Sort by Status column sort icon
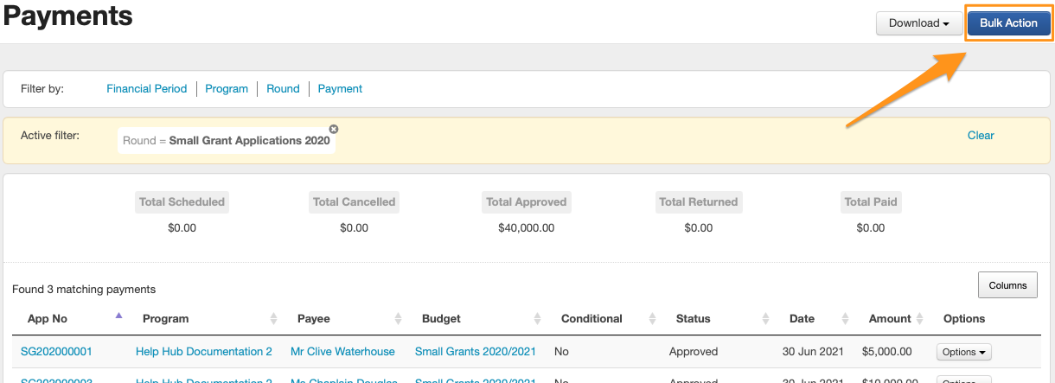The image size is (1055, 383). [x=766, y=319]
